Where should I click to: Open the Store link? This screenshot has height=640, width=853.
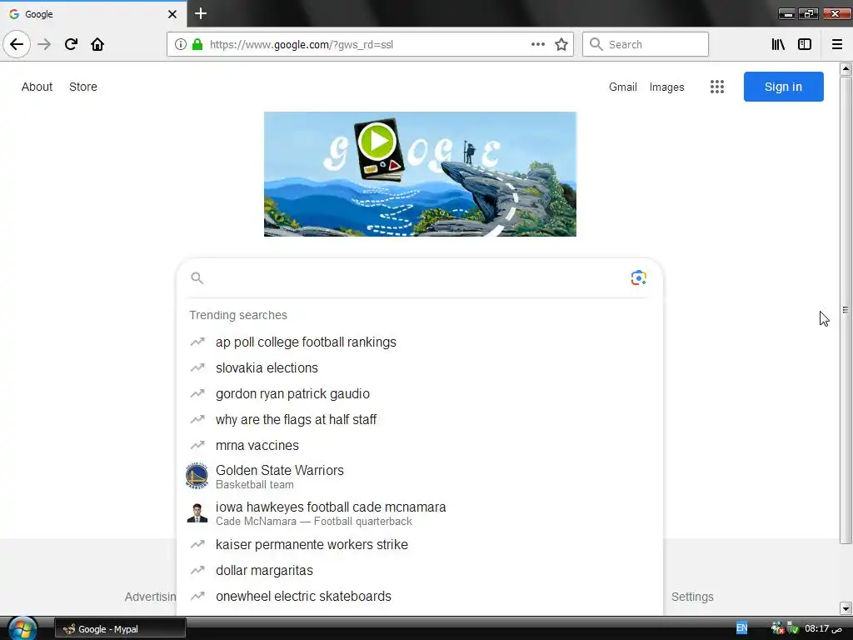click(83, 87)
